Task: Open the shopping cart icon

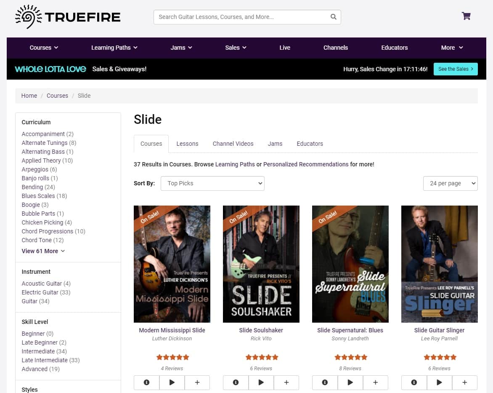Action: click(466, 16)
